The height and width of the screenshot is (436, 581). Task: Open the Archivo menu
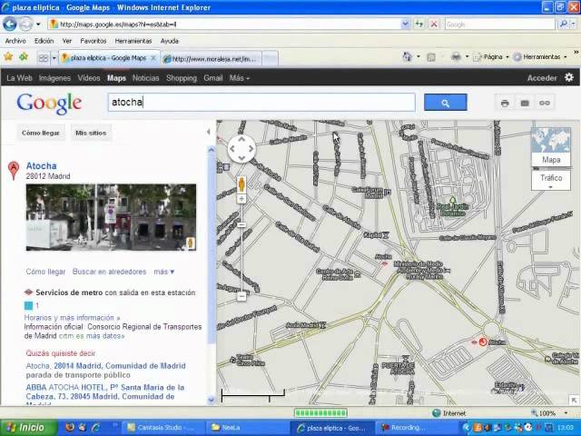click(x=15, y=41)
